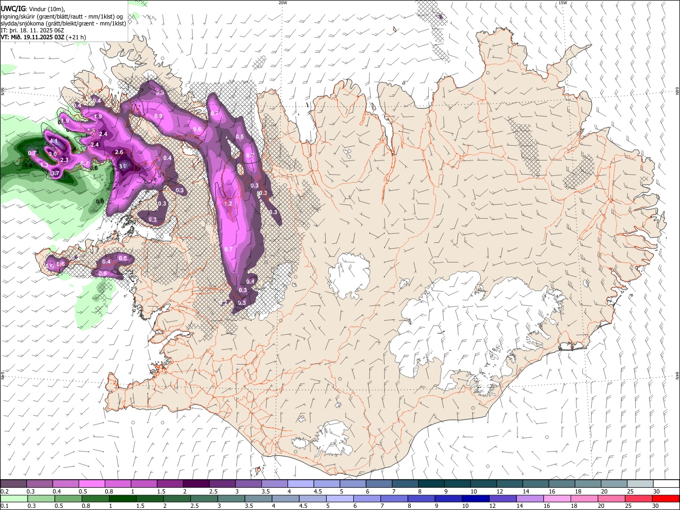Click the lavender 4 swatch in the upper legend row
Screen dimensions: 680x510
click(300, 483)
